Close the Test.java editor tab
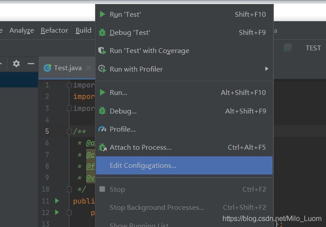326x227 pixels. point(88,68)
